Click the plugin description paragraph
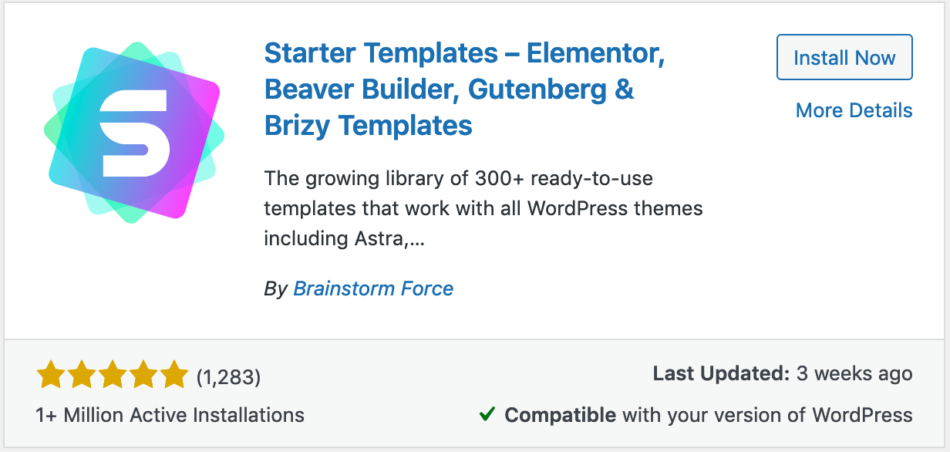Viewport: 950px width, 452px height. coord(483,209)
